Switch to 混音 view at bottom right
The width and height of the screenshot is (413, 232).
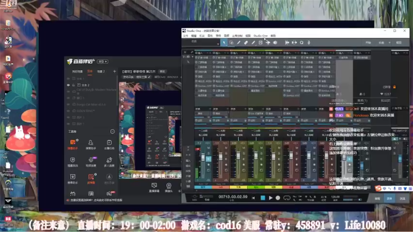[x=390, y=198]
